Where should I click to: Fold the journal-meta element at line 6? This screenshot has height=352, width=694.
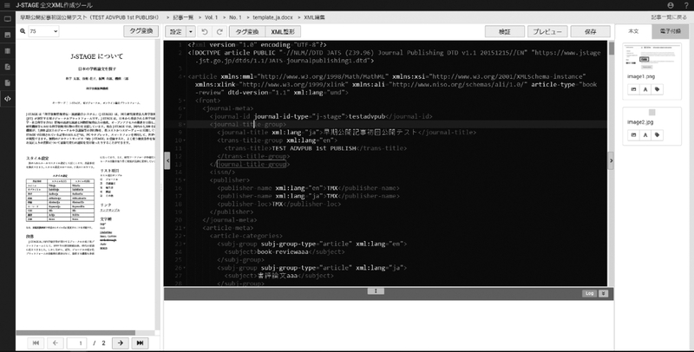(x=184, y=108)
